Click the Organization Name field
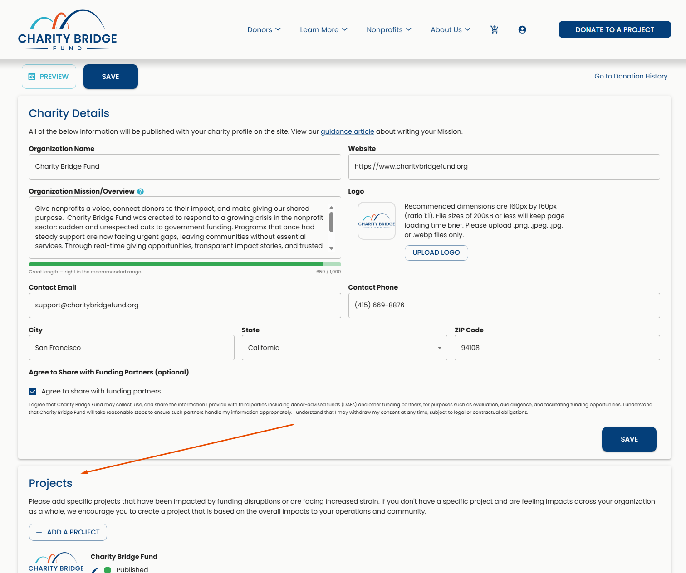This screenshot has width=686, height=573. click(185, 167)
